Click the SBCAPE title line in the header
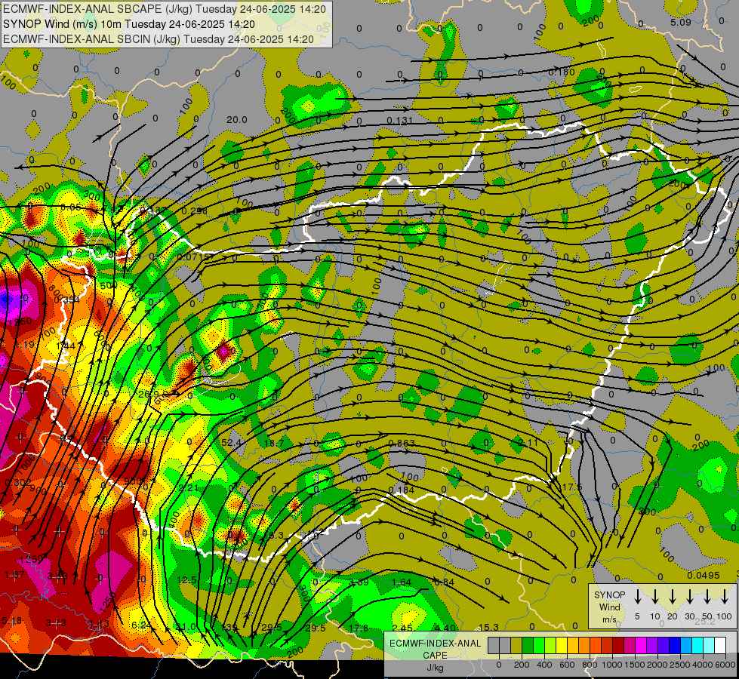The height and width of the screenshot is (679, 739). click(x=165, y=9)
